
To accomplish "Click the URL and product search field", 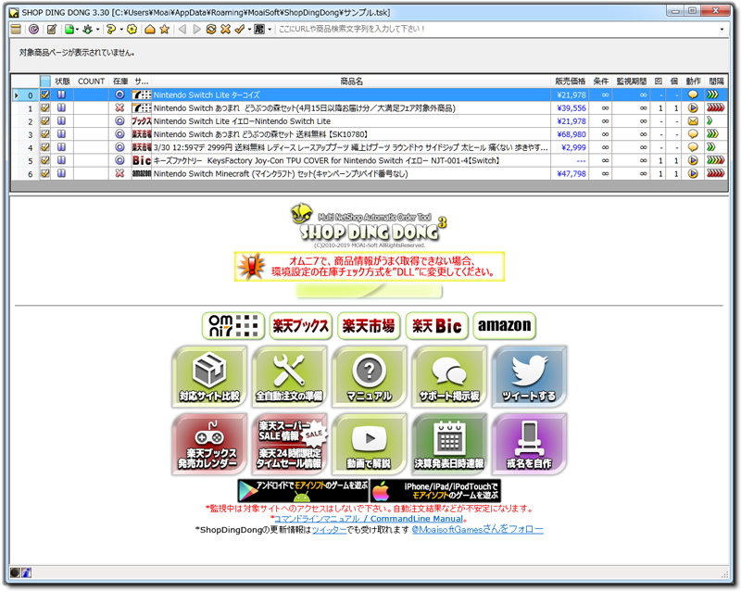I will (496, 30).
